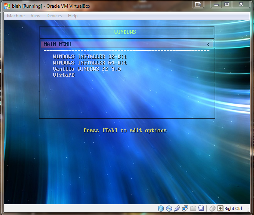
Task: Click the Right Ctrl host key label
Action: click(233, 208)
